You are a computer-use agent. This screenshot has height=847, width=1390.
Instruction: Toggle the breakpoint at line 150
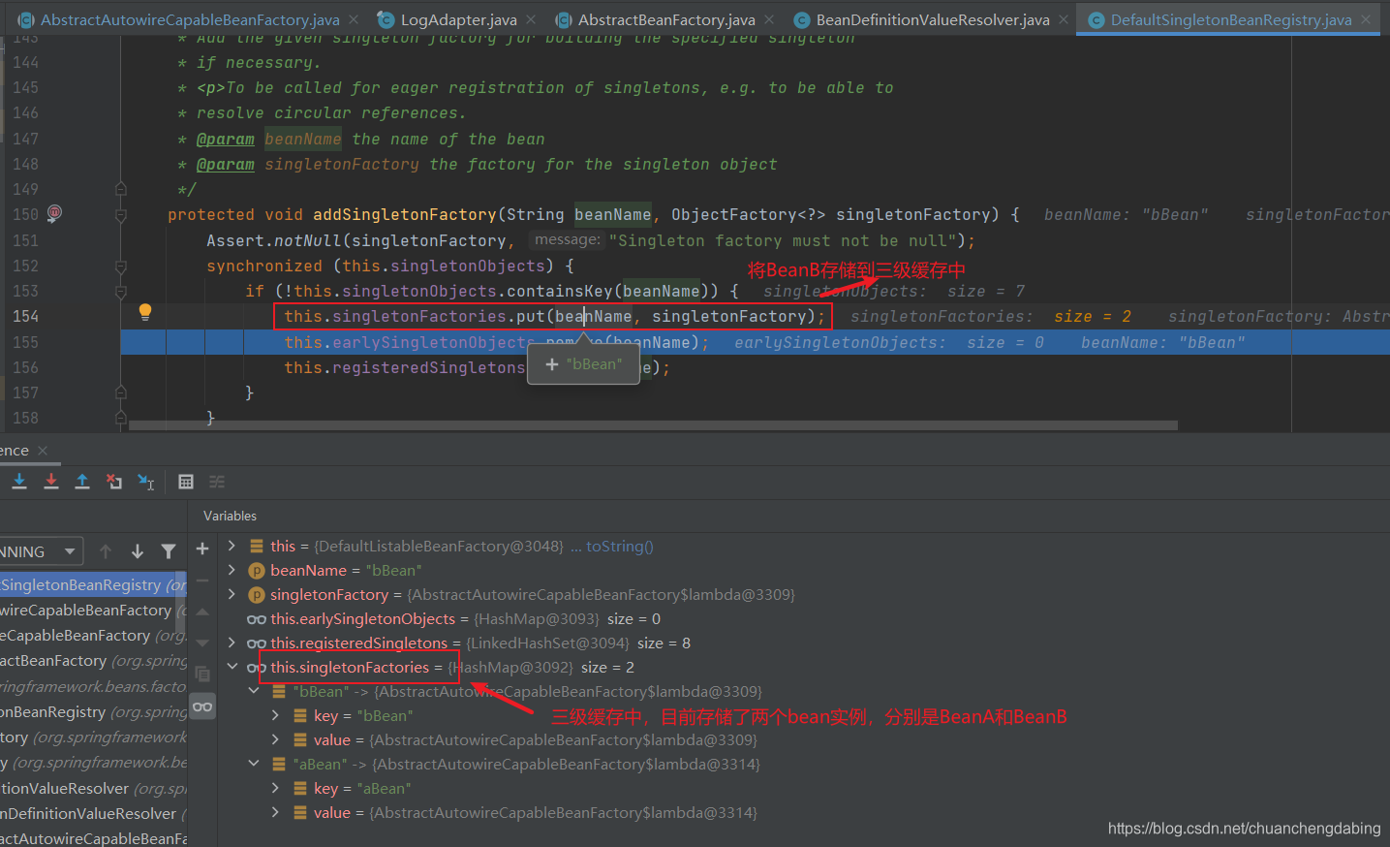tap(54, 213)
